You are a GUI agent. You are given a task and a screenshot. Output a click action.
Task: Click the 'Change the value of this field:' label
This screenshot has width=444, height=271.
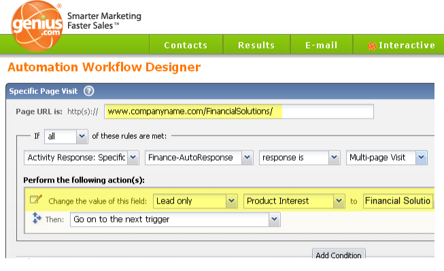(97, 202)
